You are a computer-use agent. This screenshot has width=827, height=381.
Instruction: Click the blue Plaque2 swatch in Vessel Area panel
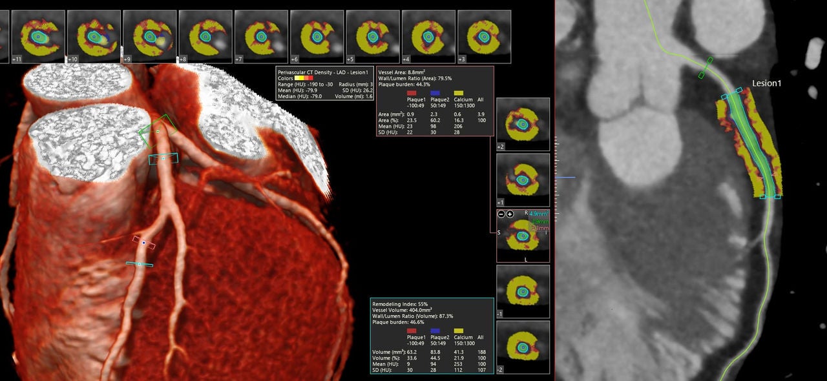point(435,93)
